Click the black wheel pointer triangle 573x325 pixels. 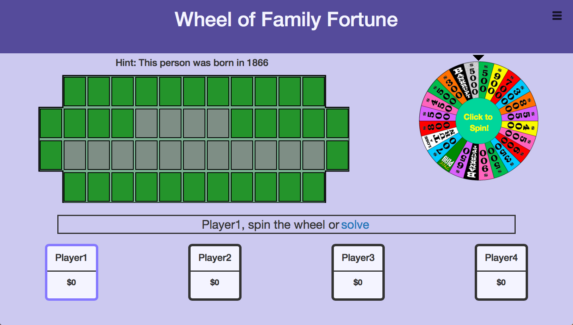478,58
